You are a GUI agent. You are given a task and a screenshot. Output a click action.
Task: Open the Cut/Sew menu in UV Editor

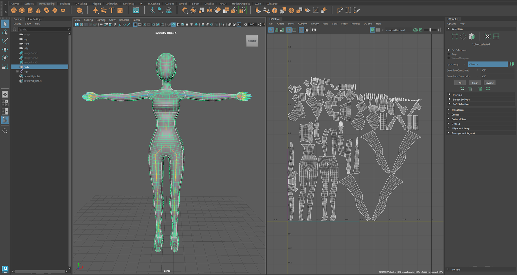302,24
